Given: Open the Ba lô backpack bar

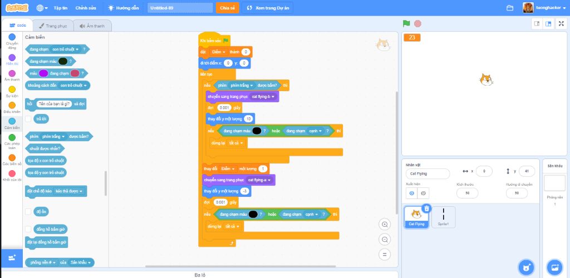Looking at the screenshot, I should pyautogui.click(x=200, y=275).
